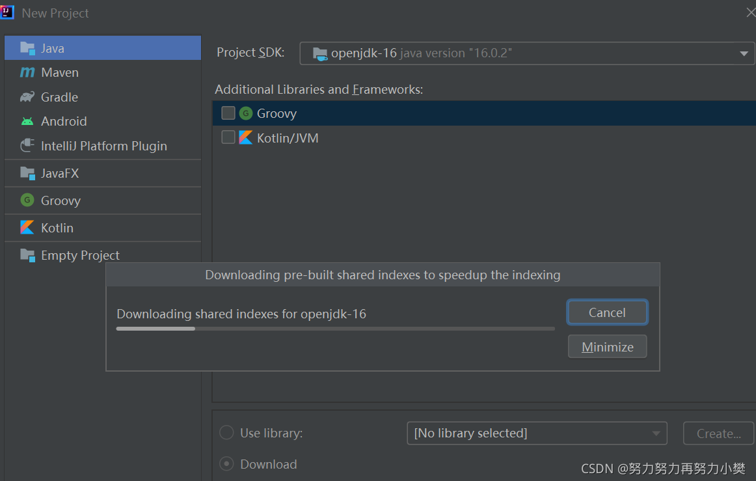The width and height of the screenshot is (756, 481).
Task: Click the 'Project SDK:' label
Action: [x=250, y=53]
